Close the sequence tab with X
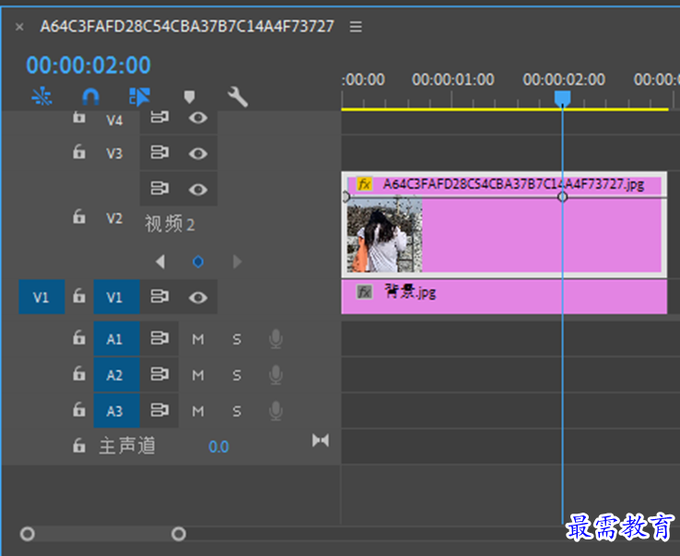The width and height of the screenshot is (680, 556). click(x=19, y=27)
